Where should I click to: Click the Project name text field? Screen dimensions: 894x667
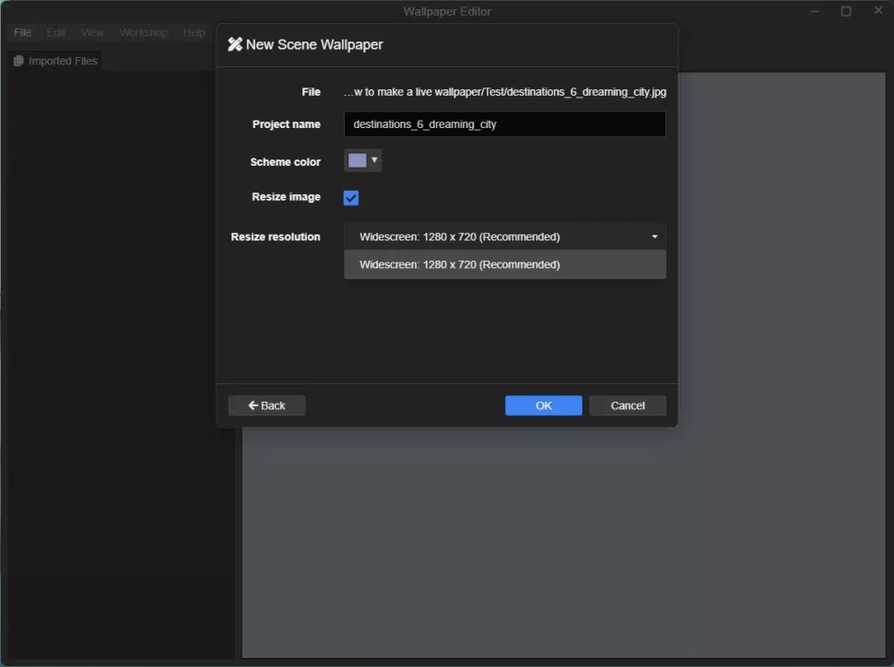504,124
